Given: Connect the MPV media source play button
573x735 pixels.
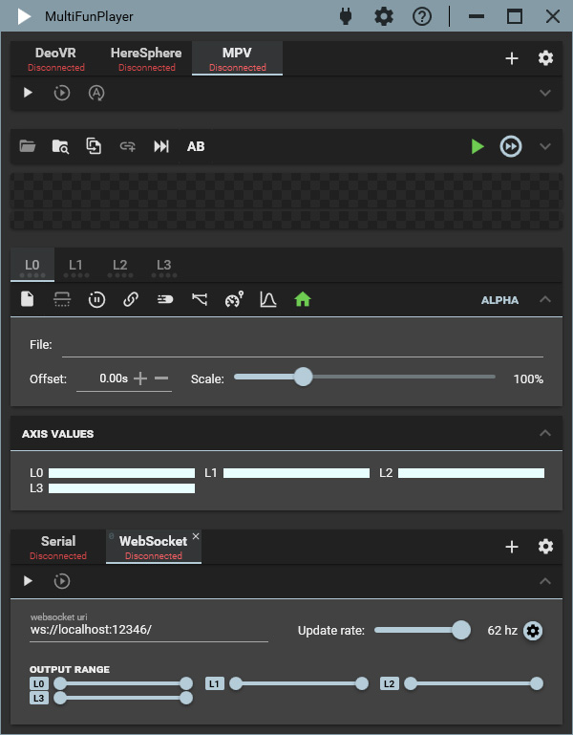Looking at the screenshot, I should pos(28,93).
